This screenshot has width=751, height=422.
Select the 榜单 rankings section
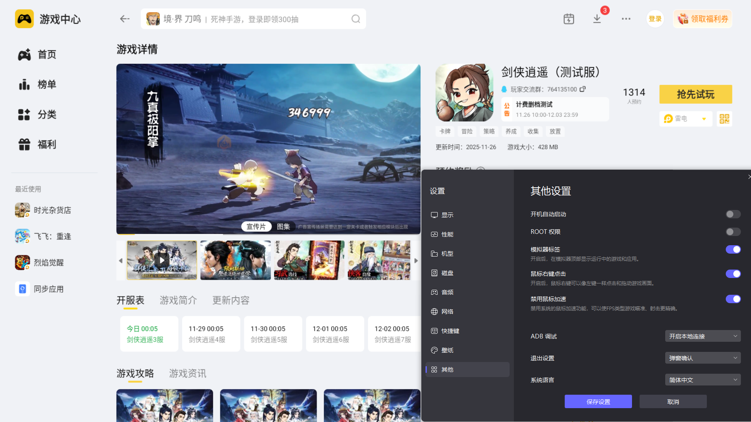point(47,84)
